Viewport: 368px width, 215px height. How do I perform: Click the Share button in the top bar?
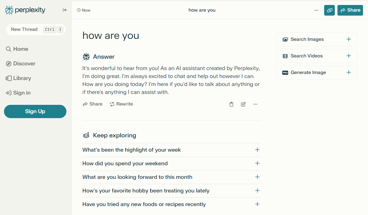pos(350,10)
